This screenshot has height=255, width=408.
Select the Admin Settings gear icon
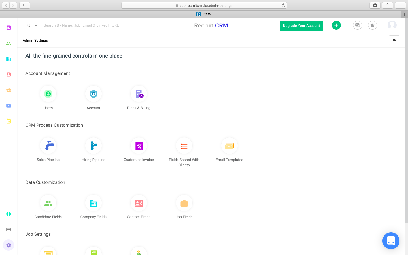pos(9,245)
